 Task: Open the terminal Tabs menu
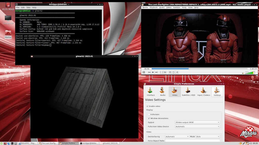[28, 8]
